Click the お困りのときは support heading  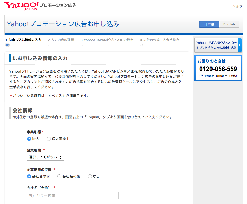[211, 61]
